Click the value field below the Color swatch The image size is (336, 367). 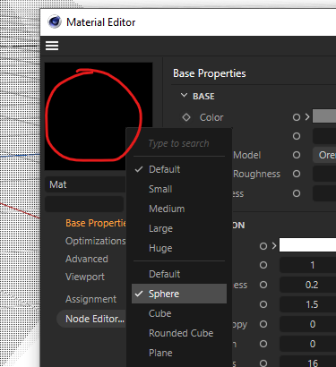[324, 136]
